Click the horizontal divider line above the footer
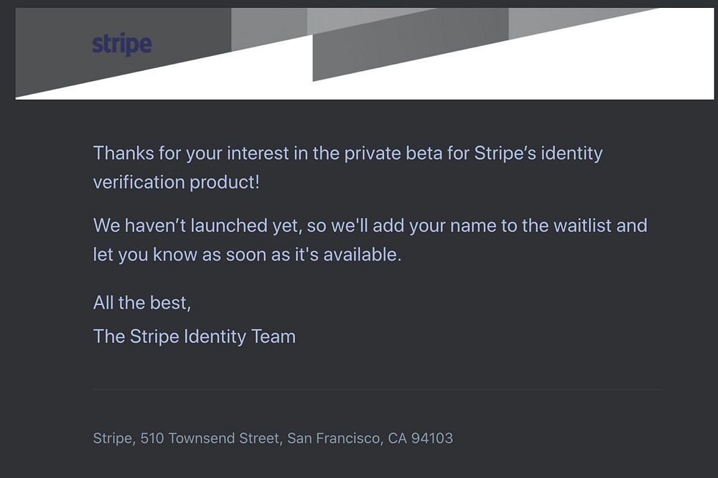718x478 pixels. tap(377, 390)
